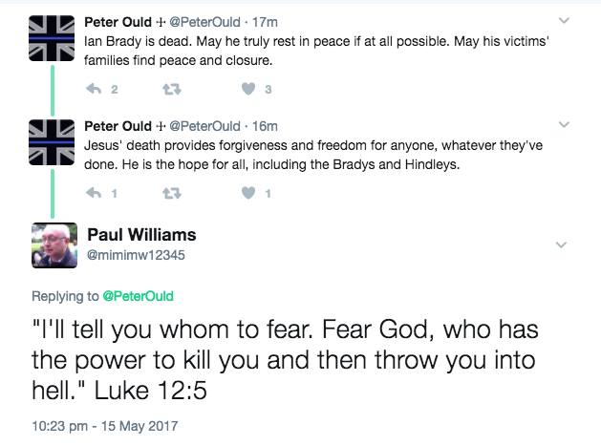Screen dimensions: 601x446
Task: Click the Luke 12:5 quoted tweet text
Action: click(x=287, y=360)
